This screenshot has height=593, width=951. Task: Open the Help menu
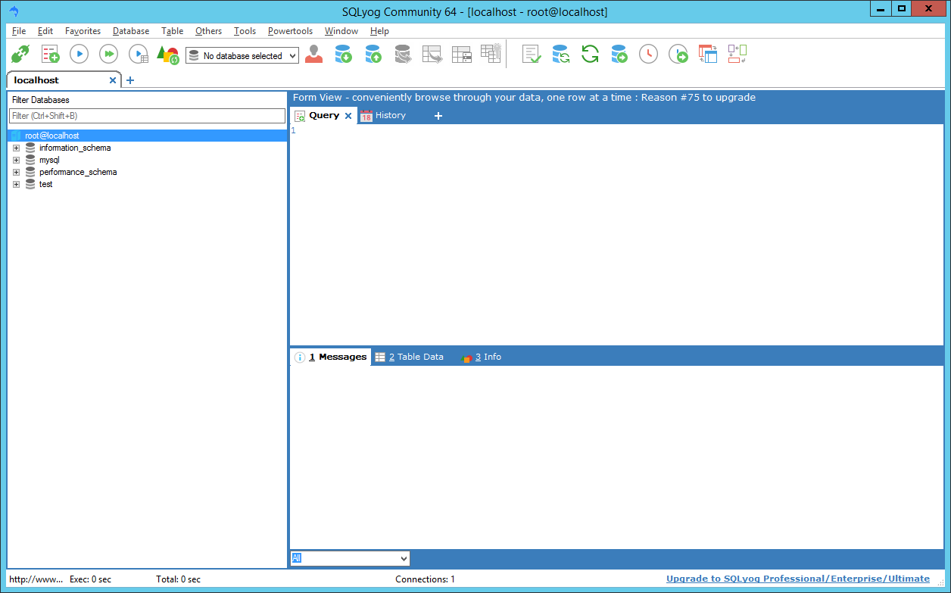(x=379, y=31)
